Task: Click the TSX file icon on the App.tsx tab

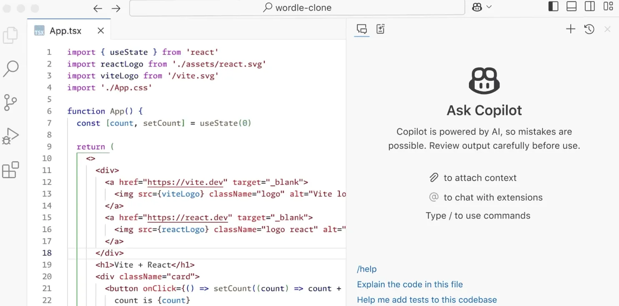Action: (x=39, y=31)
